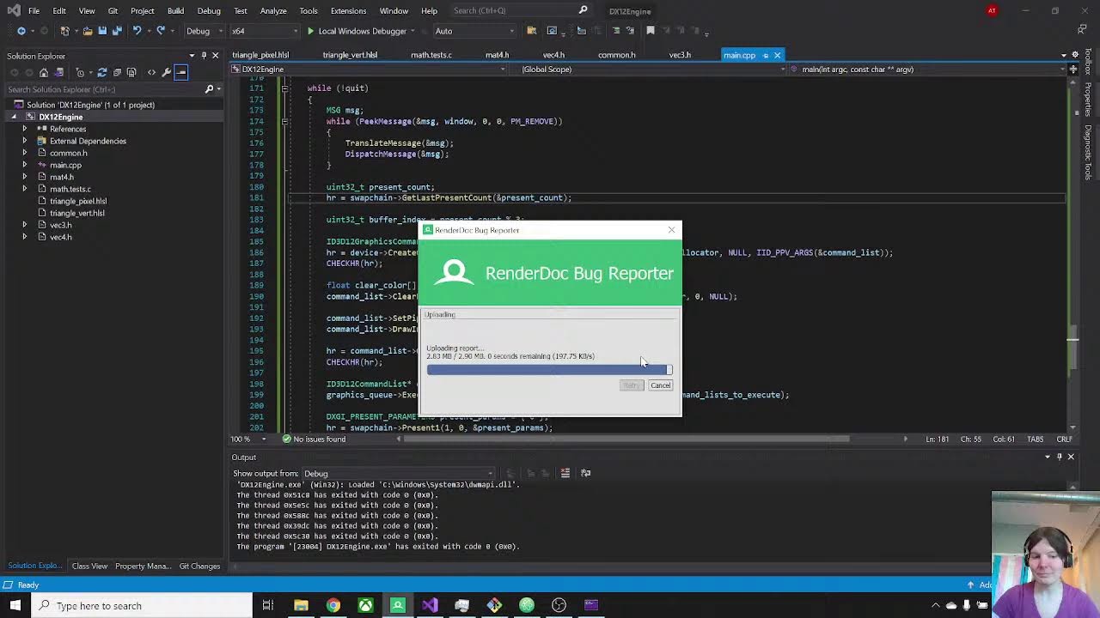The height and width of the screenshot is (618, 1100).
Task: Click the Save file icon in toolbar
Action: click(x=101, y=31)
